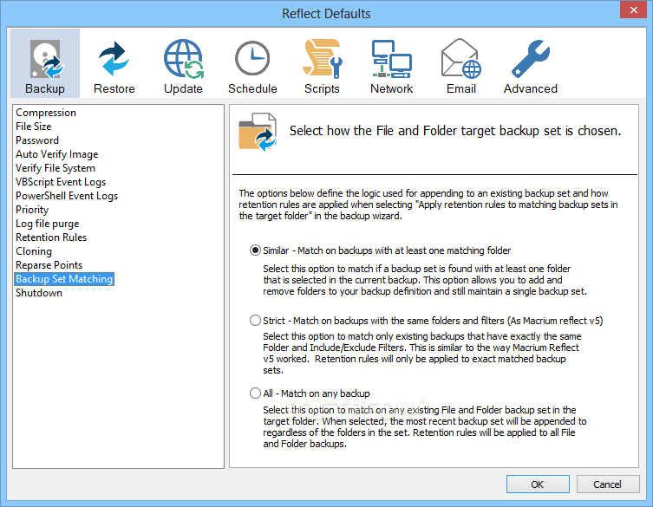Open Shutdown settings entry

tap(39, 293)
